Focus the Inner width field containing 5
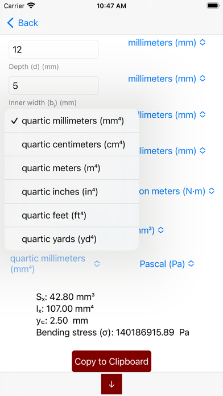This screenshot has width=223, height=396. click(x=53, y=85)
